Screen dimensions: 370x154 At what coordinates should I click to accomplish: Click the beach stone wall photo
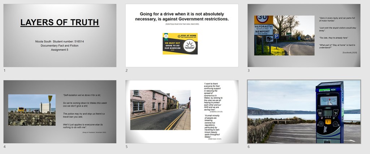pyautogui.click(x=32, y=110)
